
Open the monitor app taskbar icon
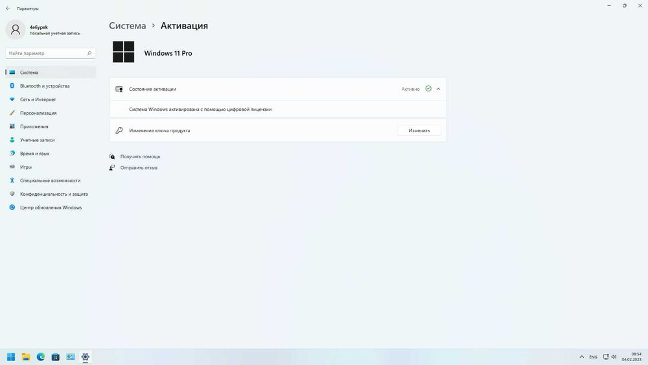click(x=70, y=357)
